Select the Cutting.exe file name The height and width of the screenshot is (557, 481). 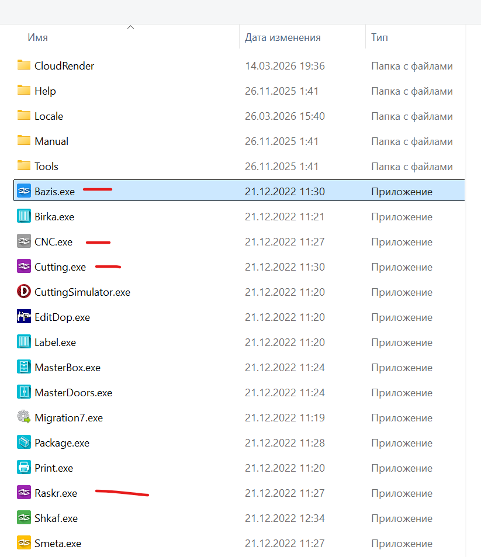pyautogui.click(x=60, y=267)
